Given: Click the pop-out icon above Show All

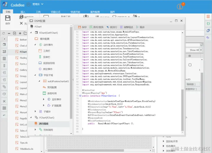Looking at the screenshot, I should 202,45.
